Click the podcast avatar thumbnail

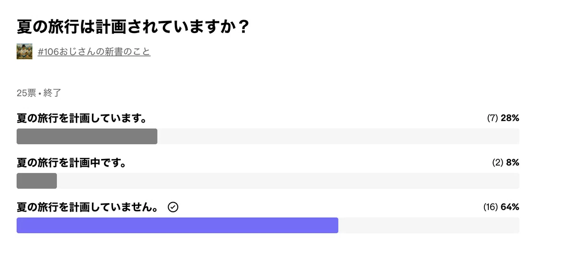24,52
